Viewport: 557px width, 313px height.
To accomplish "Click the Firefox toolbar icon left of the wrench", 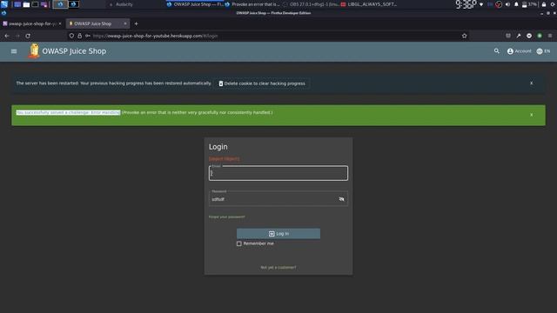I will tap(508, 36).
